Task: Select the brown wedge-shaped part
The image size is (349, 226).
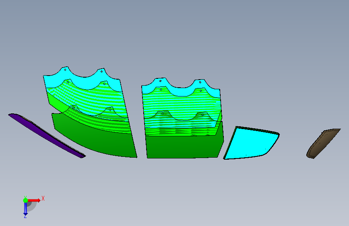Action: tap(323, 143)
